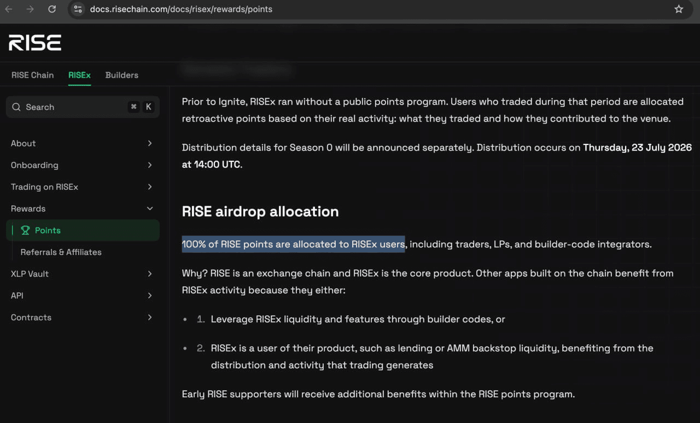Switch to the RISE Chain tab
The image size is (700, 423).
[x=33, y=75]
